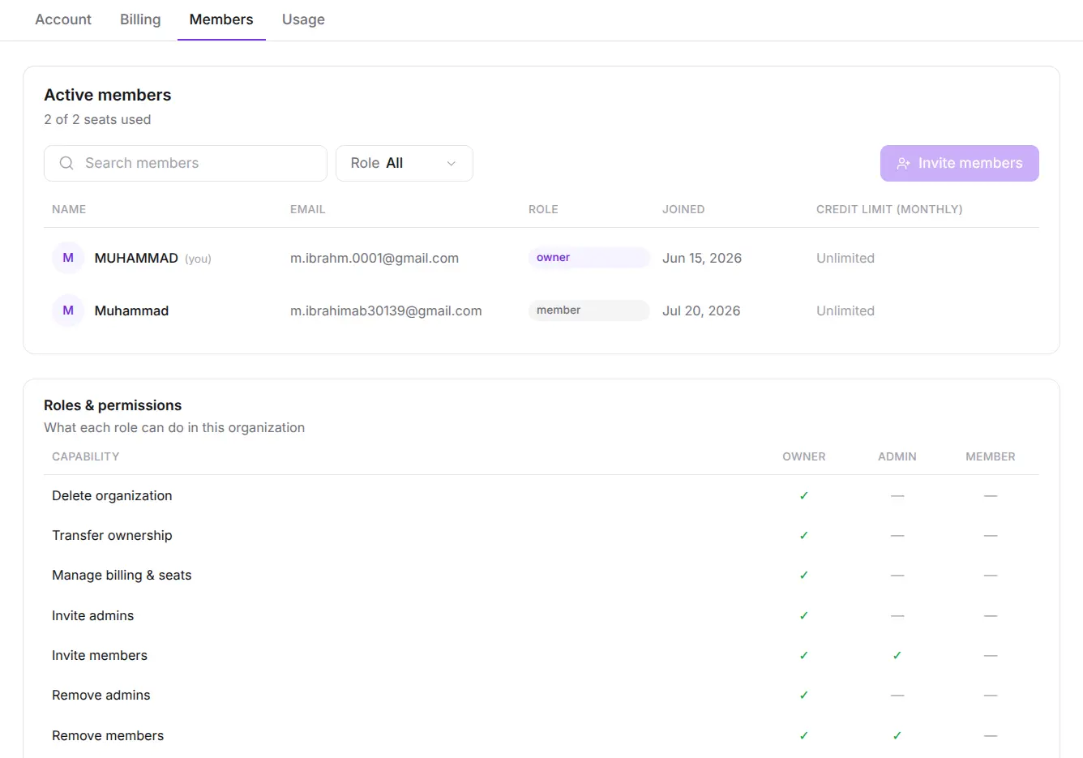Click the Muhammad member name
The image size is (1083, 758).
[131, 310]
